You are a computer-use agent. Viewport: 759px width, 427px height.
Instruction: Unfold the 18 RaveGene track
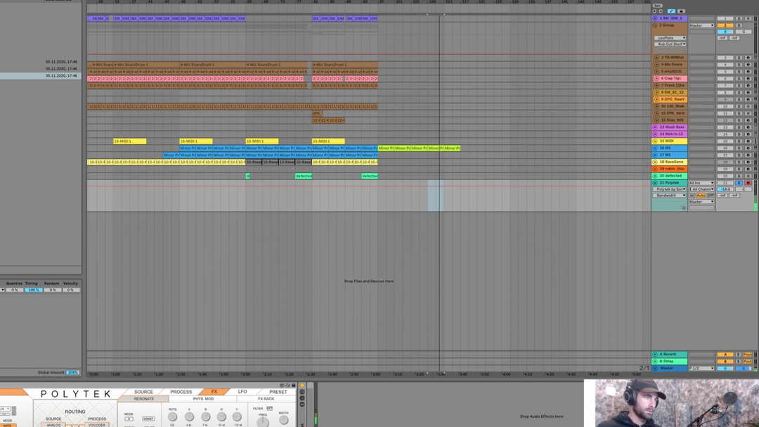pyautogui.click(x=656, y=162)
